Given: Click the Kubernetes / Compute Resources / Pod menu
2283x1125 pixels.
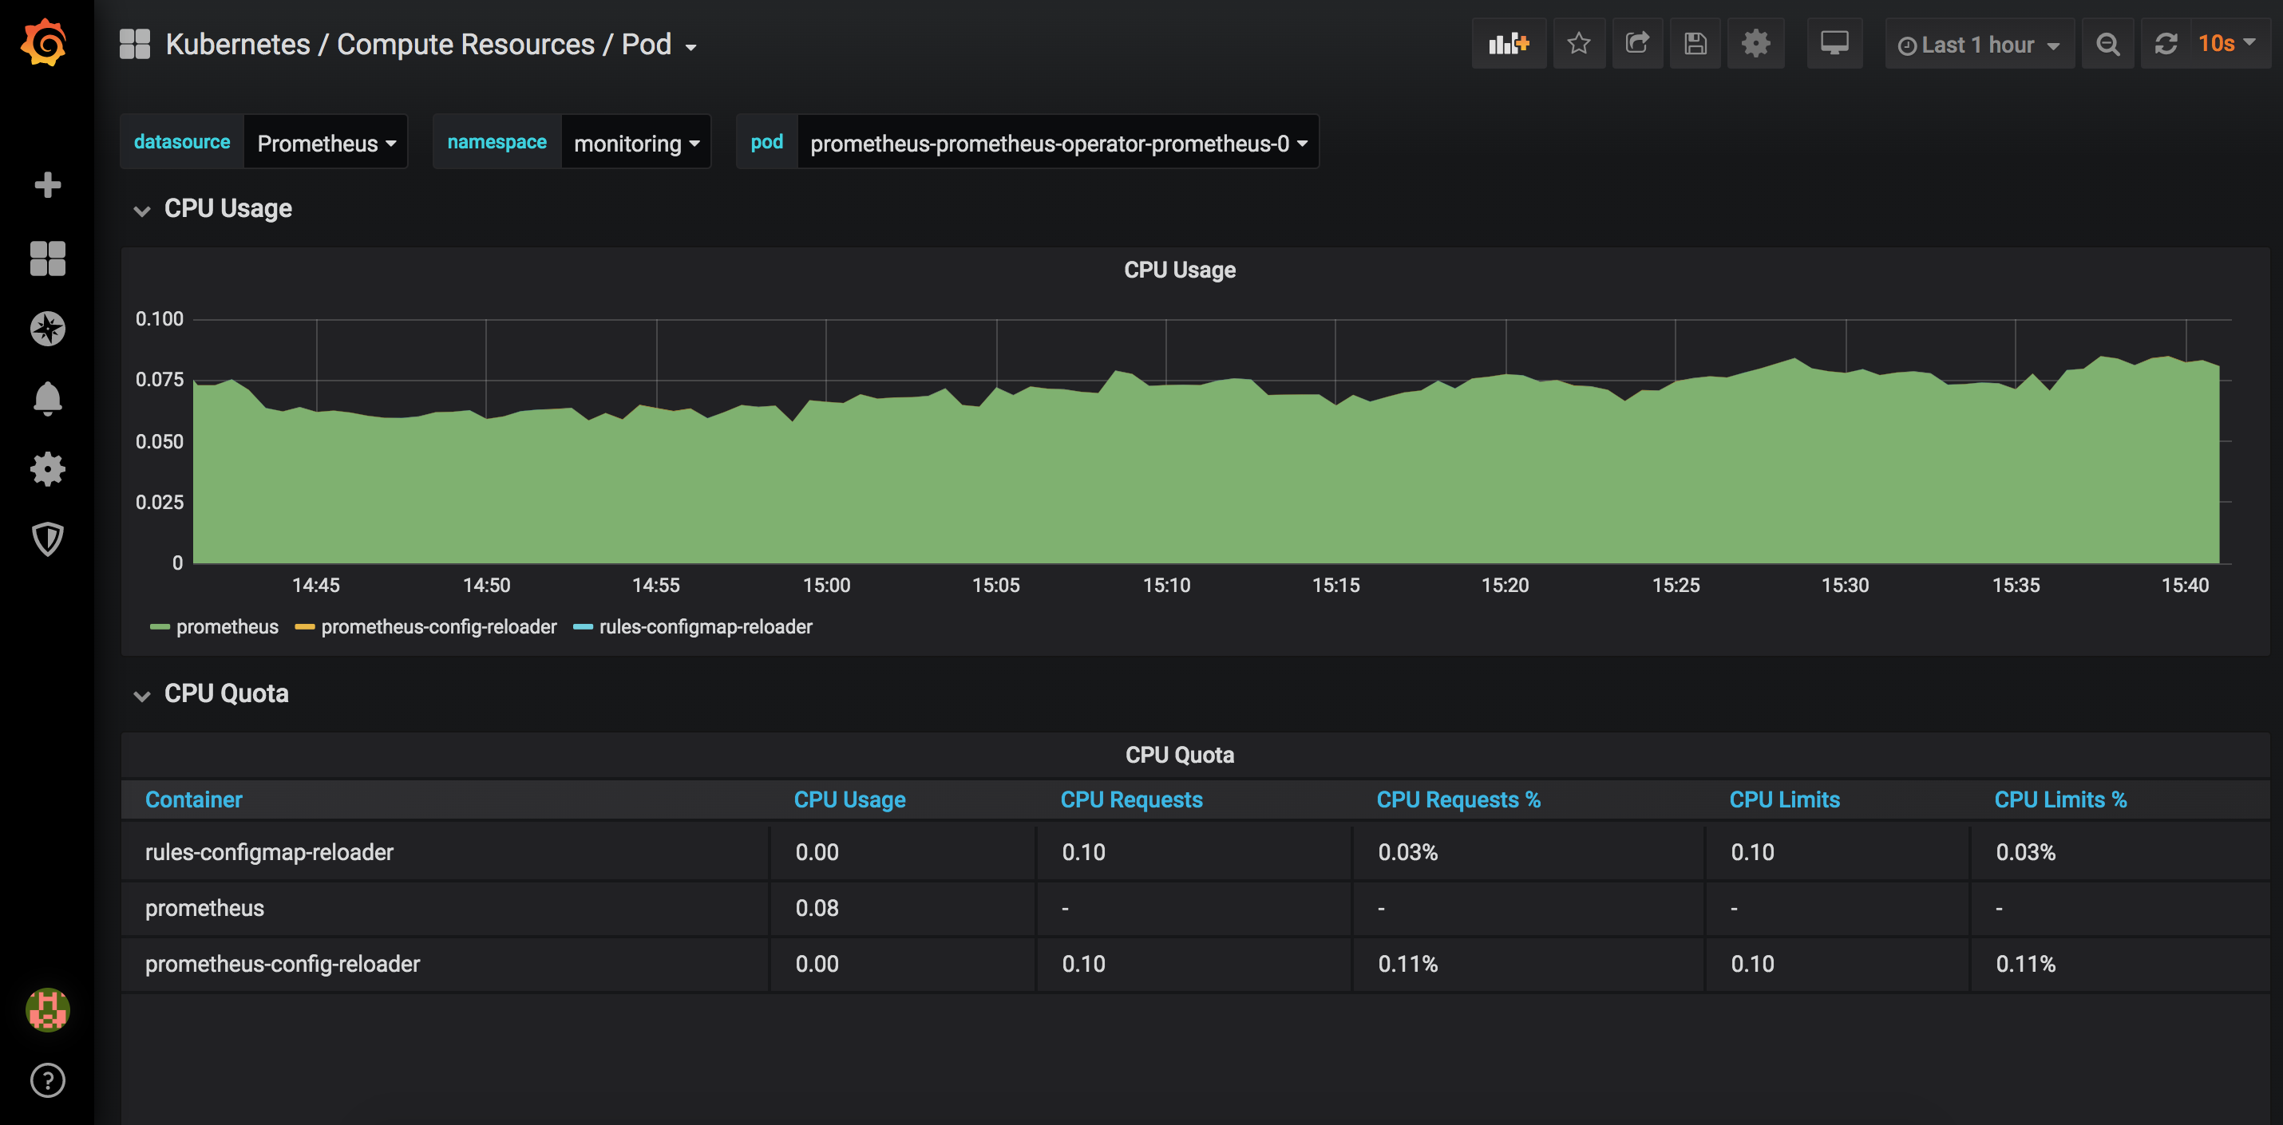Looking at the screenshot, I should point(421,44).
